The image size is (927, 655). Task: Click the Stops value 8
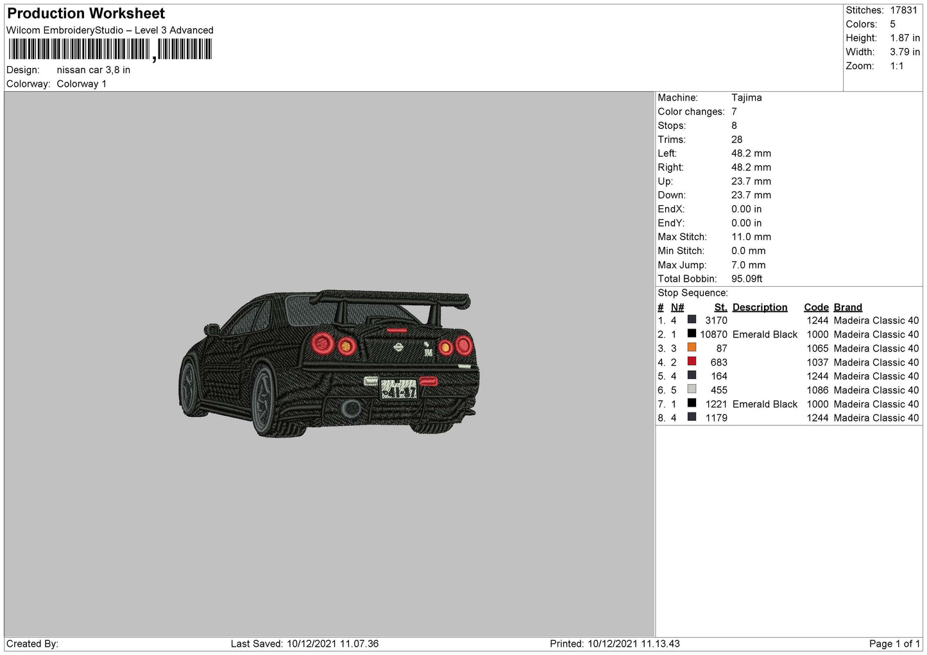pos(734,126)
